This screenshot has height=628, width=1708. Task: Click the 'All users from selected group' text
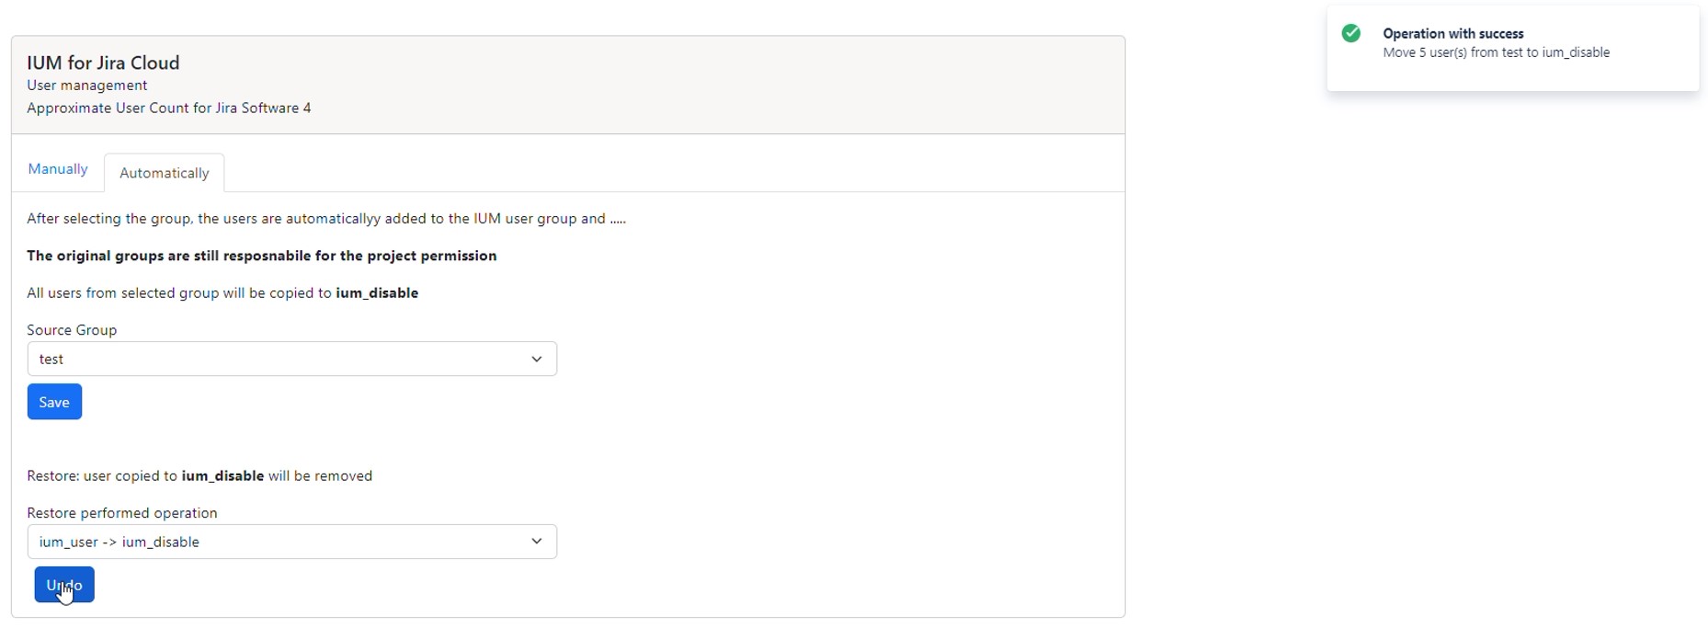tap(222, 293)
